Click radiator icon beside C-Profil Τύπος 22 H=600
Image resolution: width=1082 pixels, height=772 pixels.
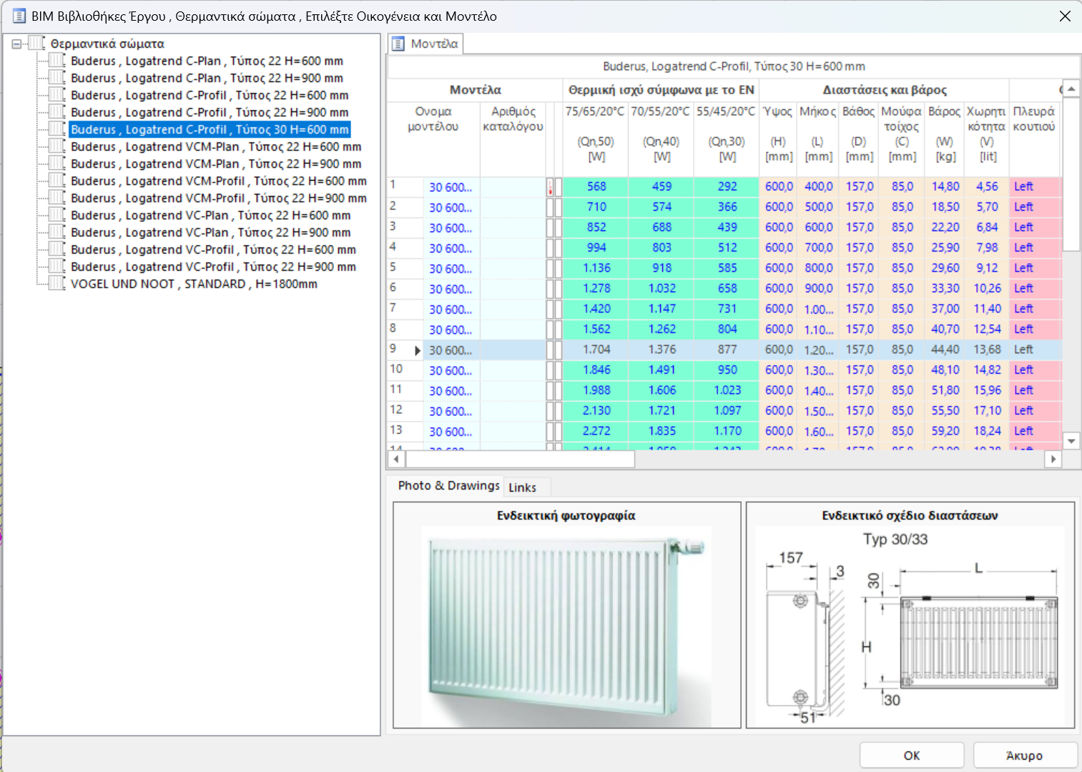57,95
